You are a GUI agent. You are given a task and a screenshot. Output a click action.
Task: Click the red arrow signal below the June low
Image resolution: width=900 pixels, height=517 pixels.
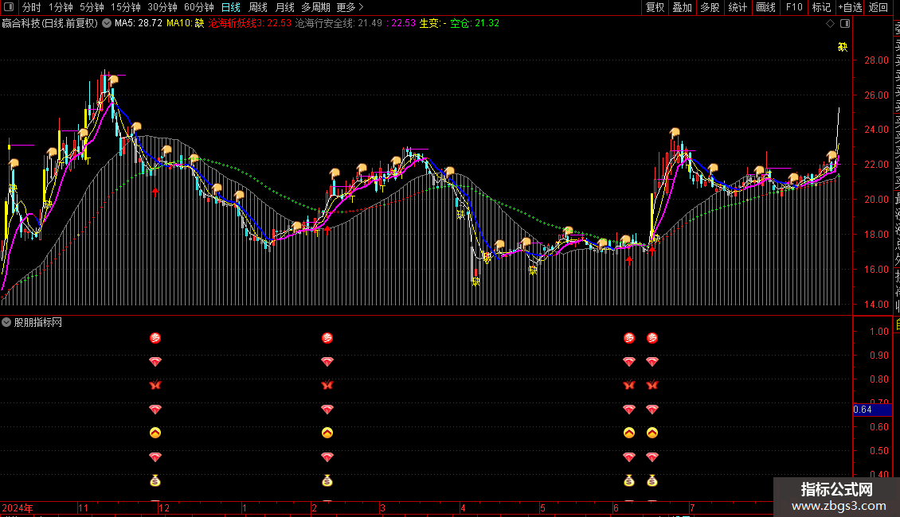coord(629,259)
